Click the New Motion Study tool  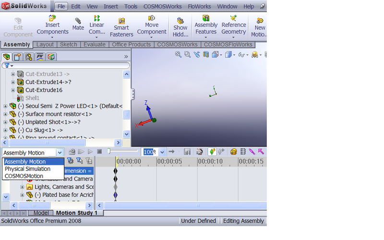259,27
